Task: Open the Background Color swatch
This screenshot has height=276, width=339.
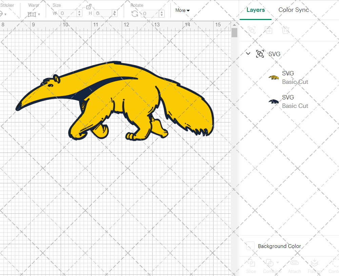Action: [250, 246]
